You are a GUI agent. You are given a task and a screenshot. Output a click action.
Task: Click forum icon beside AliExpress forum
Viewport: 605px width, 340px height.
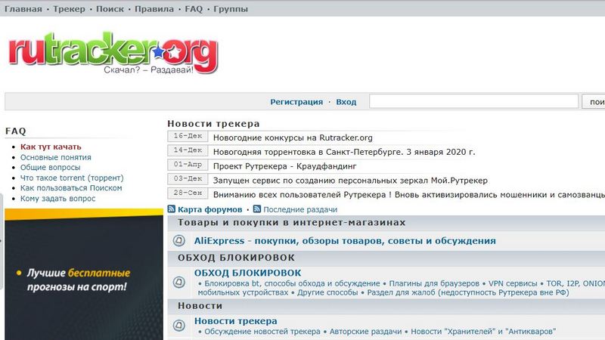click(x=178, y=240)
